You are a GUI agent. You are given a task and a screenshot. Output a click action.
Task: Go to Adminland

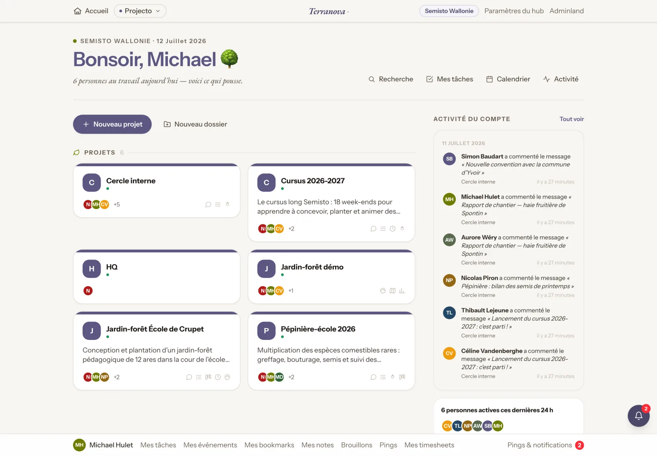[x=567, y=11]
